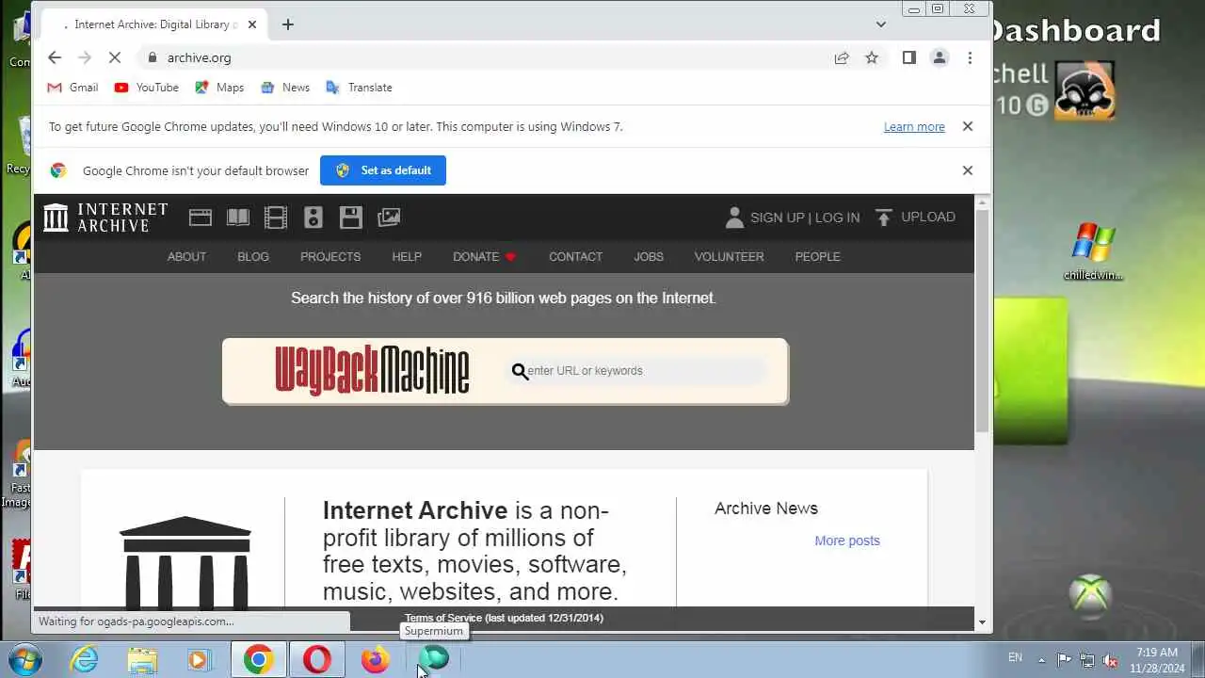Bookmark this tab with the star icon

click(872, 57)
